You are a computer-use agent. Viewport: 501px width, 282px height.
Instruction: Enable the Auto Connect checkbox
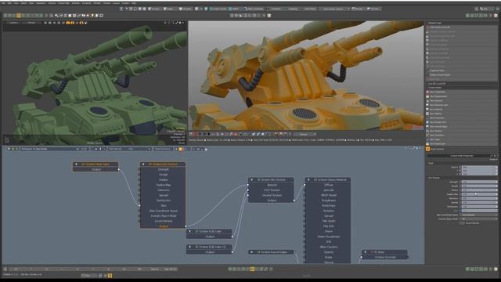coord(428,149)
